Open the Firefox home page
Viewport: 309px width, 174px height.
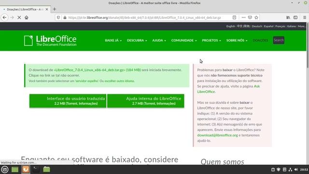click(x=27, y=17)
